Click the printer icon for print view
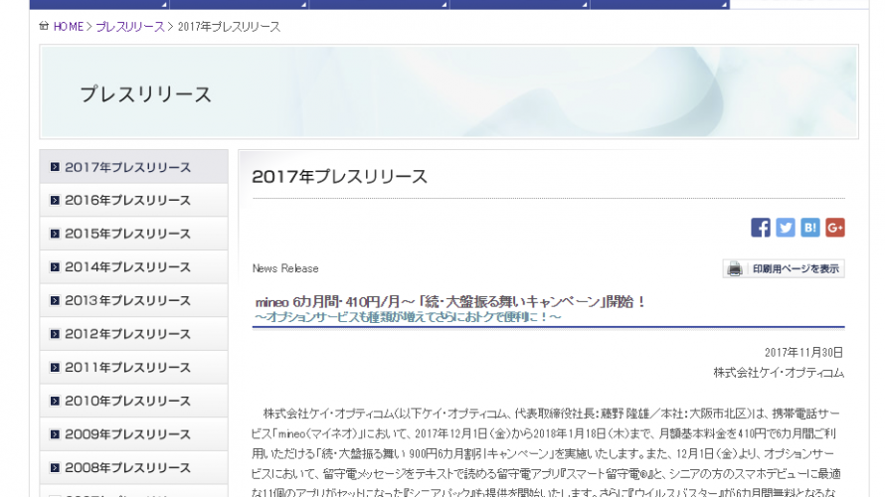 coord(734,269)
